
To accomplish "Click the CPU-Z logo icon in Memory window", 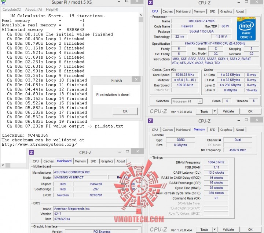I will point(150,121).
